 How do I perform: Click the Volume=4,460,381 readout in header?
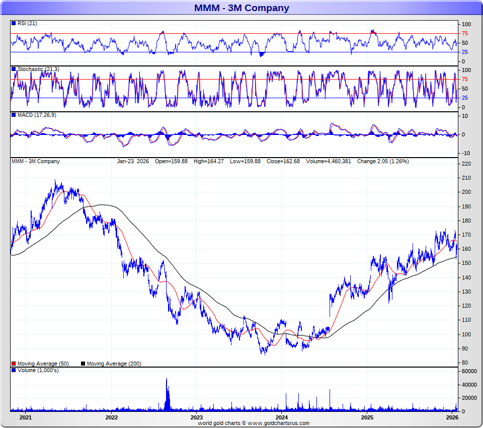pyautogui.click(x=329, y=162)
